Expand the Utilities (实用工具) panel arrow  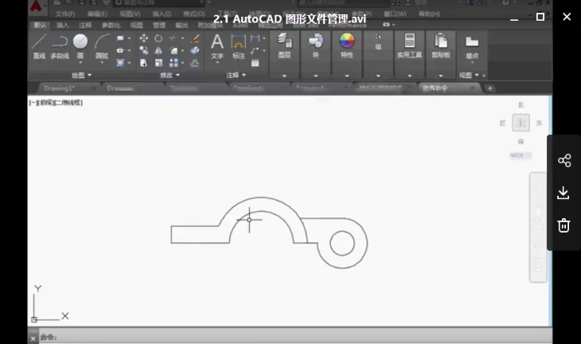click(x=409, y=76)
